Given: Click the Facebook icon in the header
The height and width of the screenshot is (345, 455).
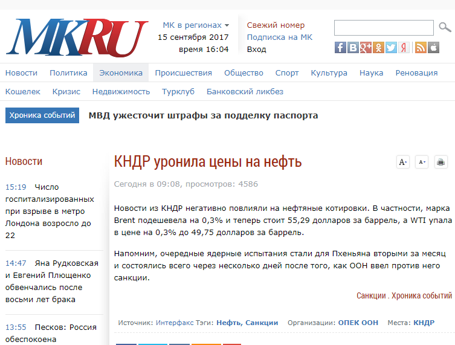Looking at the screenshot, I should (340, 48).
